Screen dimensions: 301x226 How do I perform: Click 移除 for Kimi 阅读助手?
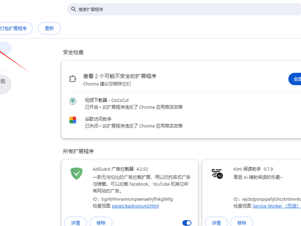(x=242, y=222)
